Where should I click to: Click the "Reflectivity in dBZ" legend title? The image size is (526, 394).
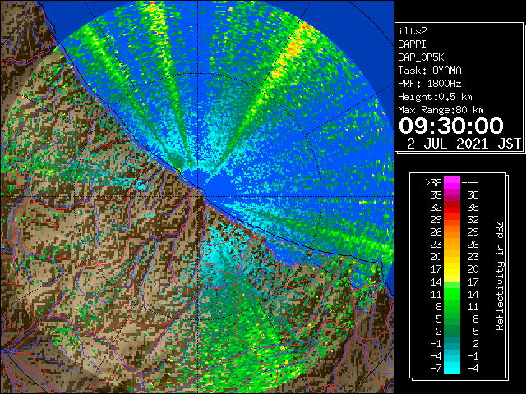click(500, 276)
